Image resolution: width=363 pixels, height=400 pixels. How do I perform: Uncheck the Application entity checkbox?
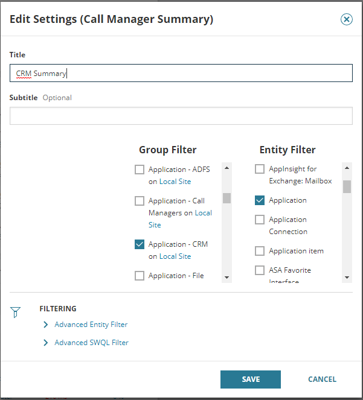pos(260,200)
